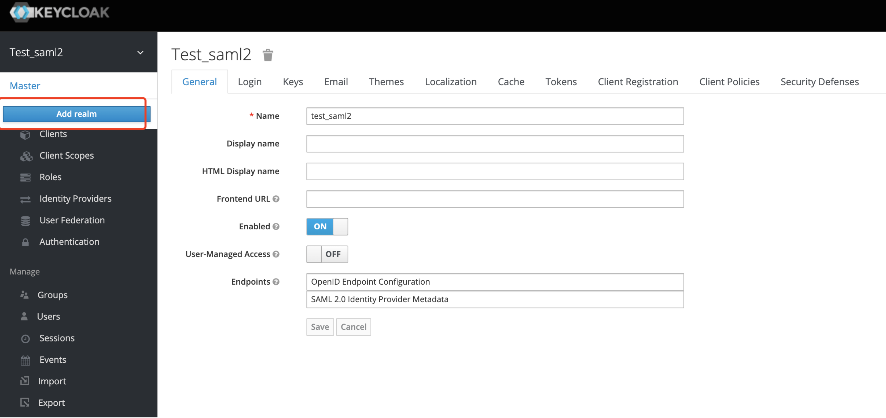The height and width of the screenshot is (418, 886).
Task: Switch to the Login tab
Action: pos(249,81)
